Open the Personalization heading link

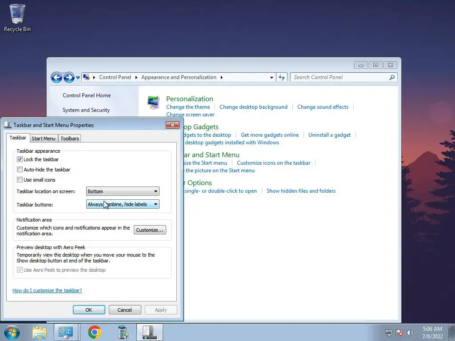(x=189, y=99)
